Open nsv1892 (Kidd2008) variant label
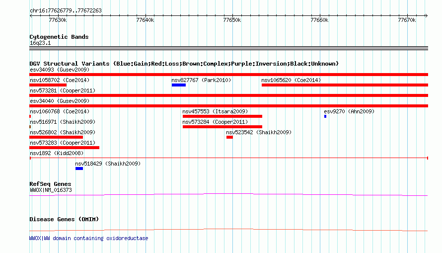 point(57,153)
